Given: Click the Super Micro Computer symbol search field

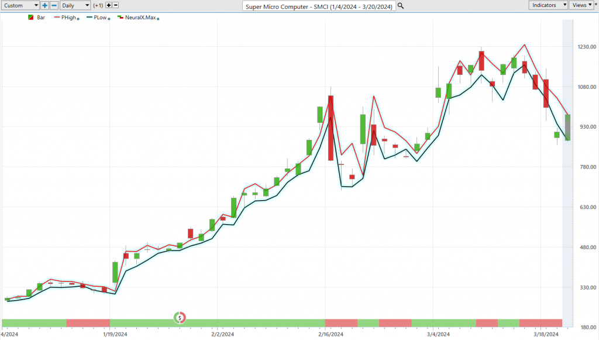Looking at the screenshot, I should [x=319, y=6].
